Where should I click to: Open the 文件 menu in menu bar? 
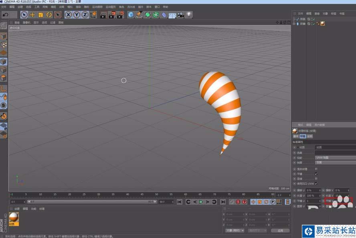[4, 7]
